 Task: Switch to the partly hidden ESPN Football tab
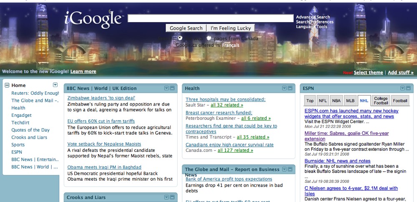click(400, 101)
